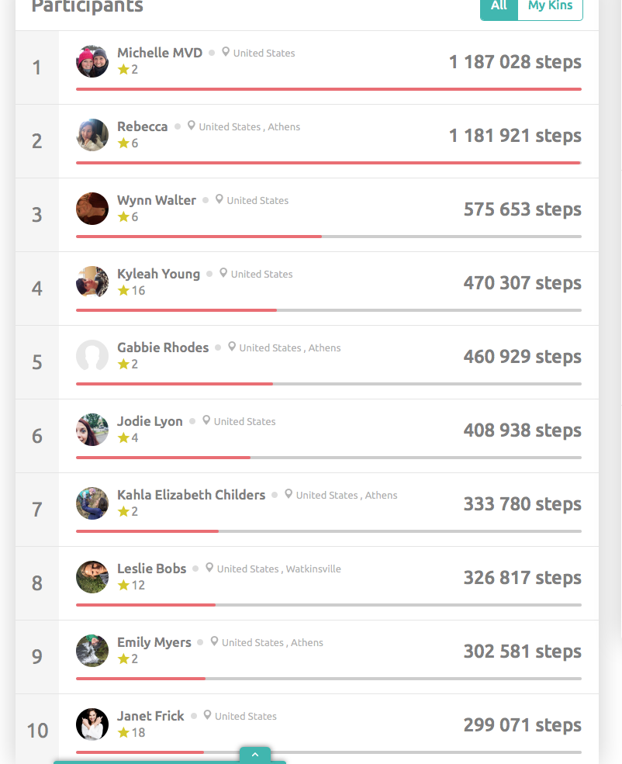Click Michelle MVD's profile avatar
The width and height of the screenshot is (622, 764).
point(92,61)
